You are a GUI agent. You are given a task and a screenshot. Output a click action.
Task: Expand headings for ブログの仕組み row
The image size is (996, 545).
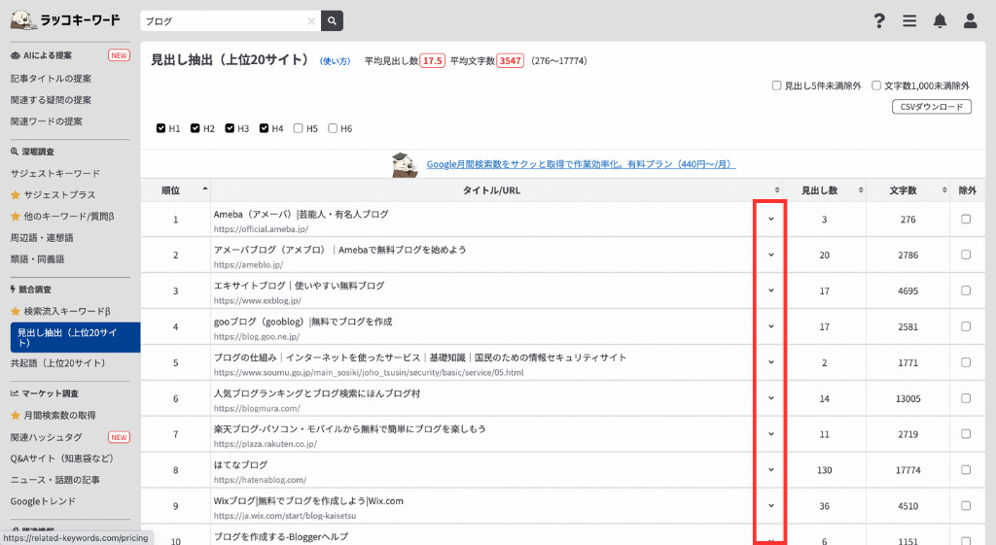(770, 362)
